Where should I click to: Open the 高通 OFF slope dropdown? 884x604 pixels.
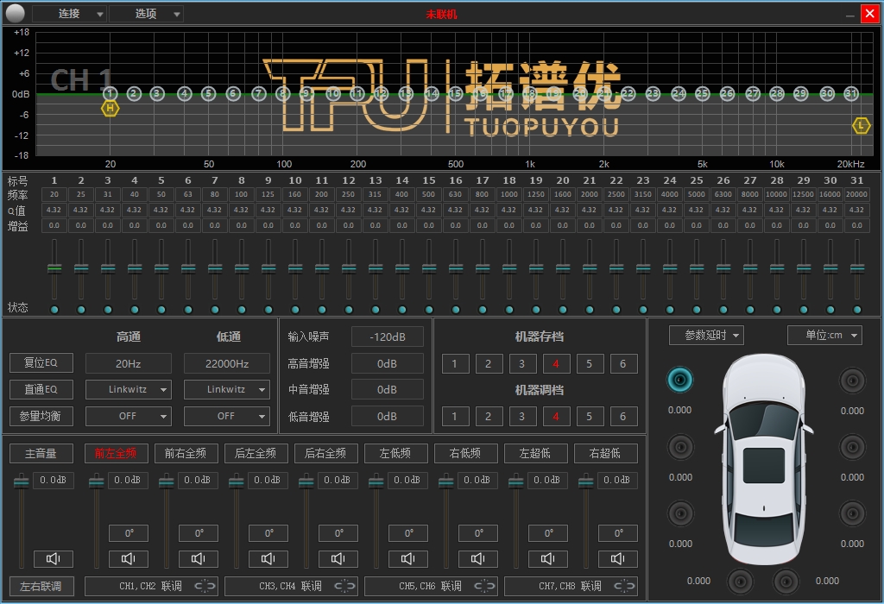coord(129,416)
